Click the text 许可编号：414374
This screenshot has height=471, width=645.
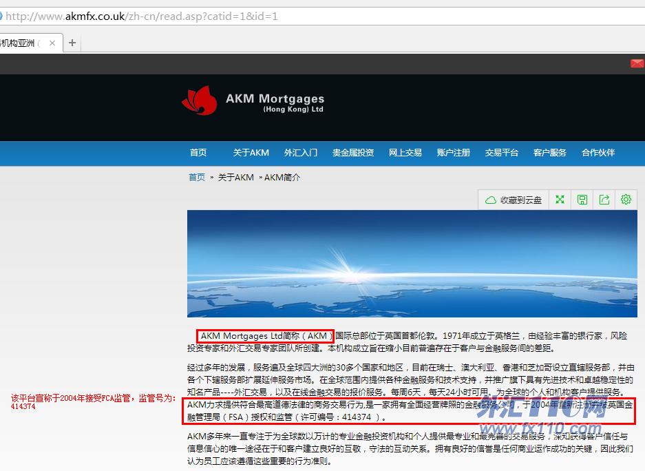[336, 417]
